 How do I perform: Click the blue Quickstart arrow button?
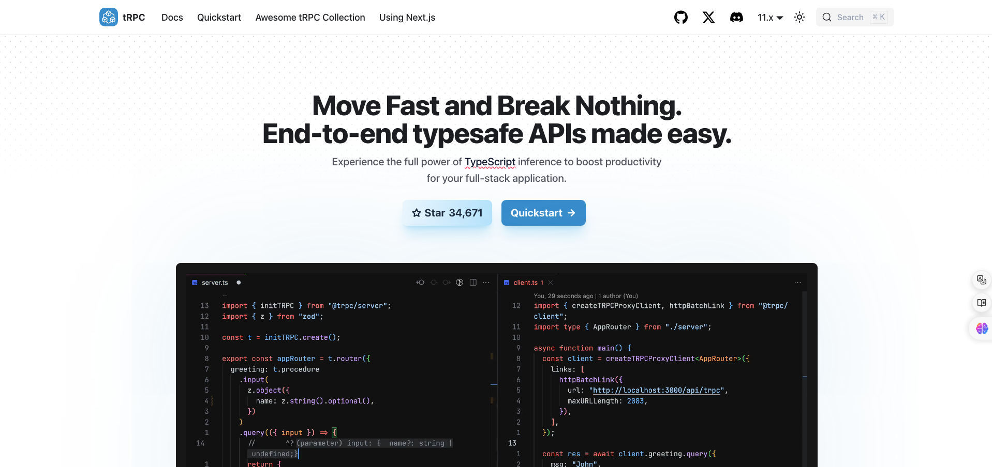(543, 213)
